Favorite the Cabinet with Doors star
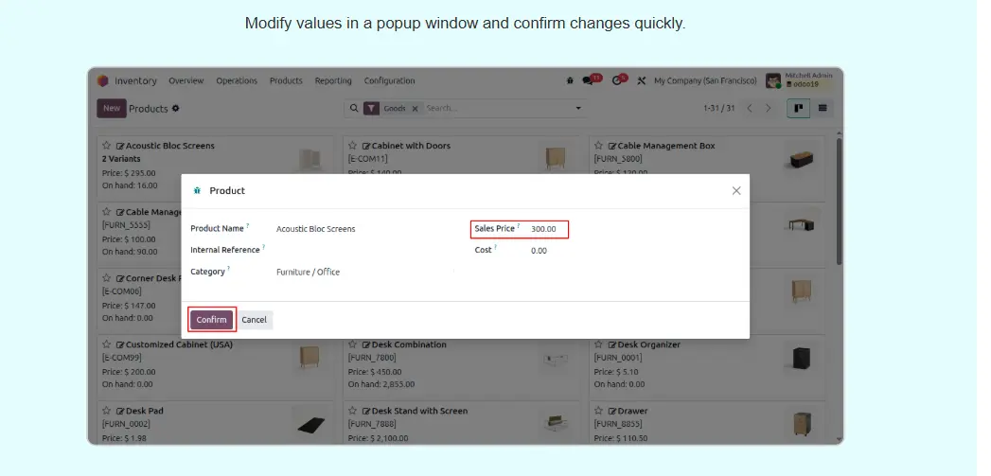The height and width of the screenshot is (476, 991). click(x=352, y=147)
